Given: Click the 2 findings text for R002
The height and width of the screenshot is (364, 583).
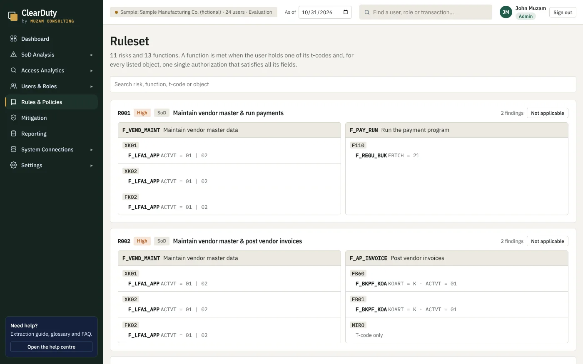Looking at the screenshot, I should 512,241.
